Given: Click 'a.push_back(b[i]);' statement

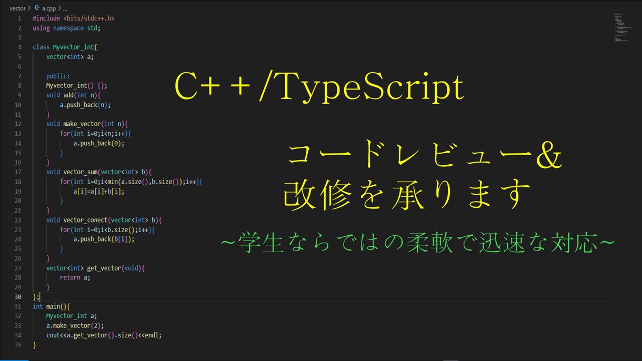Looking at the screenshot, I should [104, 239].
